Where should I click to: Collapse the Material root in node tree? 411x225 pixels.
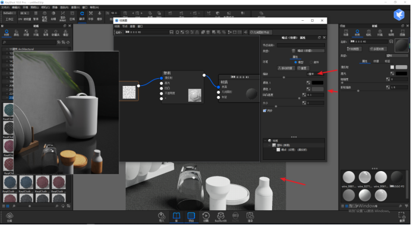[x=265, y=140]
